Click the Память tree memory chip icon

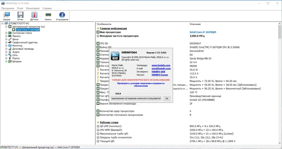(x=10, y=36)
